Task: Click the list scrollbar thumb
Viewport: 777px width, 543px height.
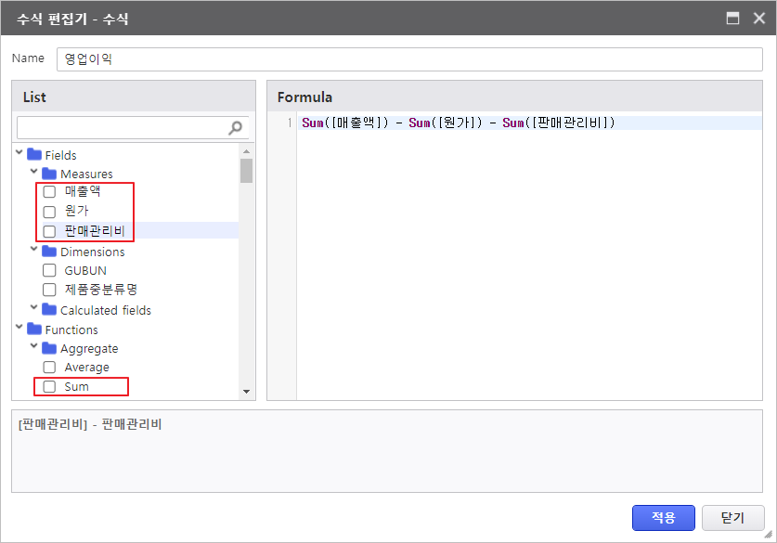Action: (x=246, y=171)
